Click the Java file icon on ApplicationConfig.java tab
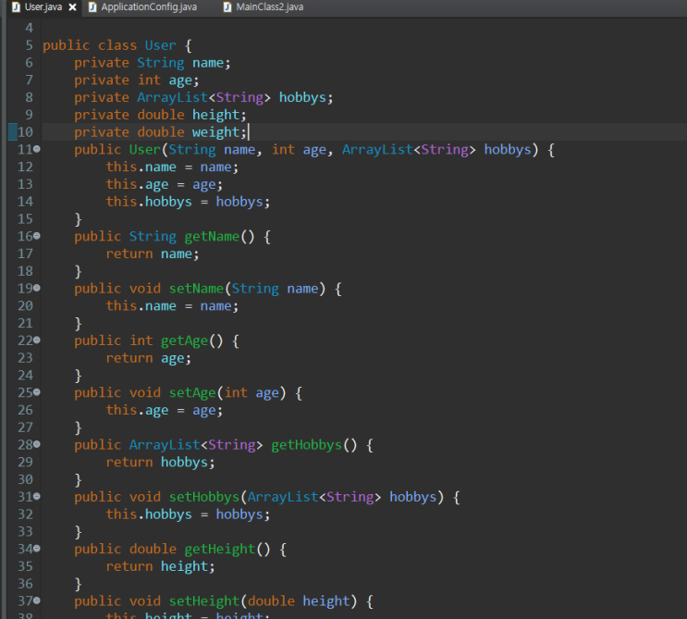This screenshot has width=687, height=619. [x=92, y=7]
